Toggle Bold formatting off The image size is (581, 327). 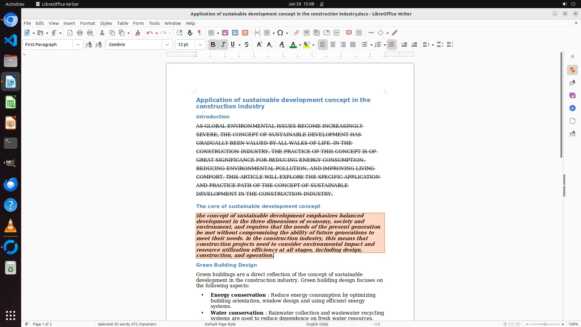(x=213, y=45)
